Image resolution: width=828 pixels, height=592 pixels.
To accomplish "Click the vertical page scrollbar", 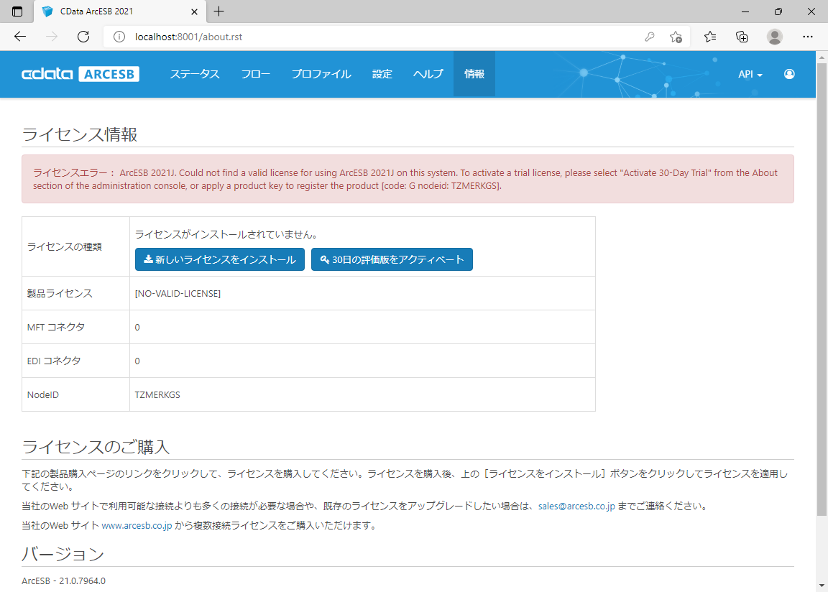I will click(822, 289).
